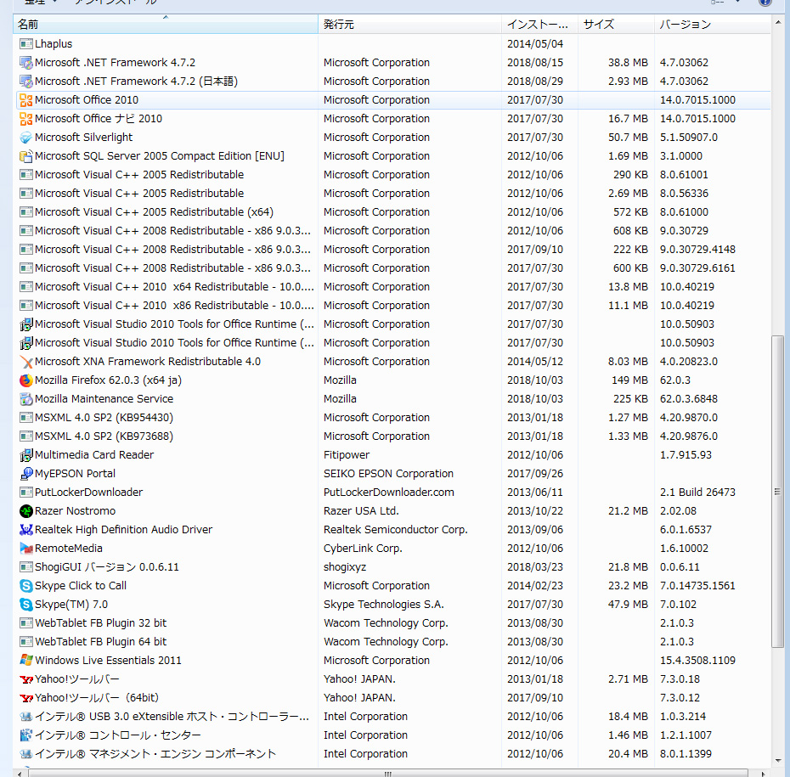This screenshot has height=777, width=790.
Task: Select the MSXML 4.0 SP2 (KB954430) entry
Action: pyautogui.click(x=392, y=417)
